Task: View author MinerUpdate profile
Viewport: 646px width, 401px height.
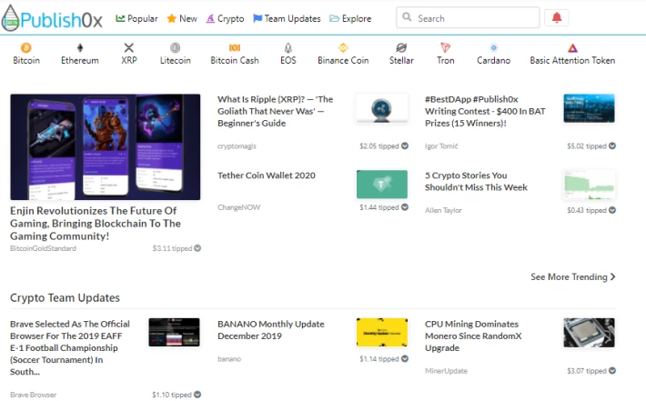Action: coord(446,371)
